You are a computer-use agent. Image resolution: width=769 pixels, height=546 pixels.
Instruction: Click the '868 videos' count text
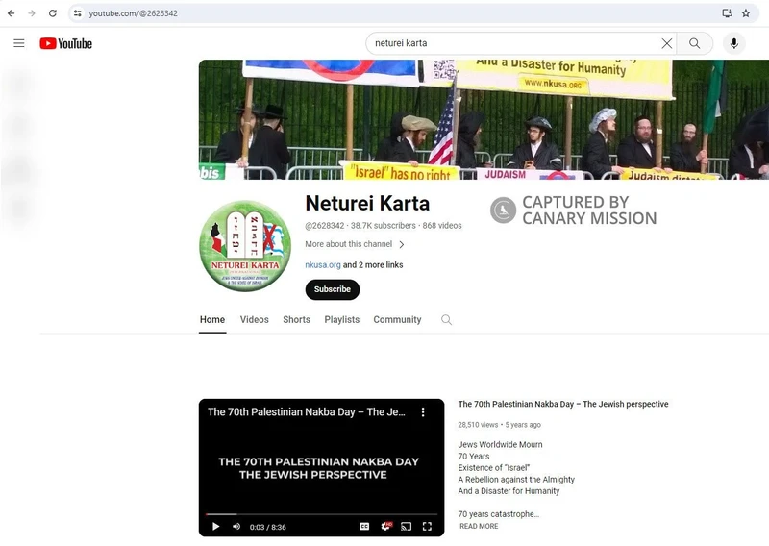tap(442, 226)
